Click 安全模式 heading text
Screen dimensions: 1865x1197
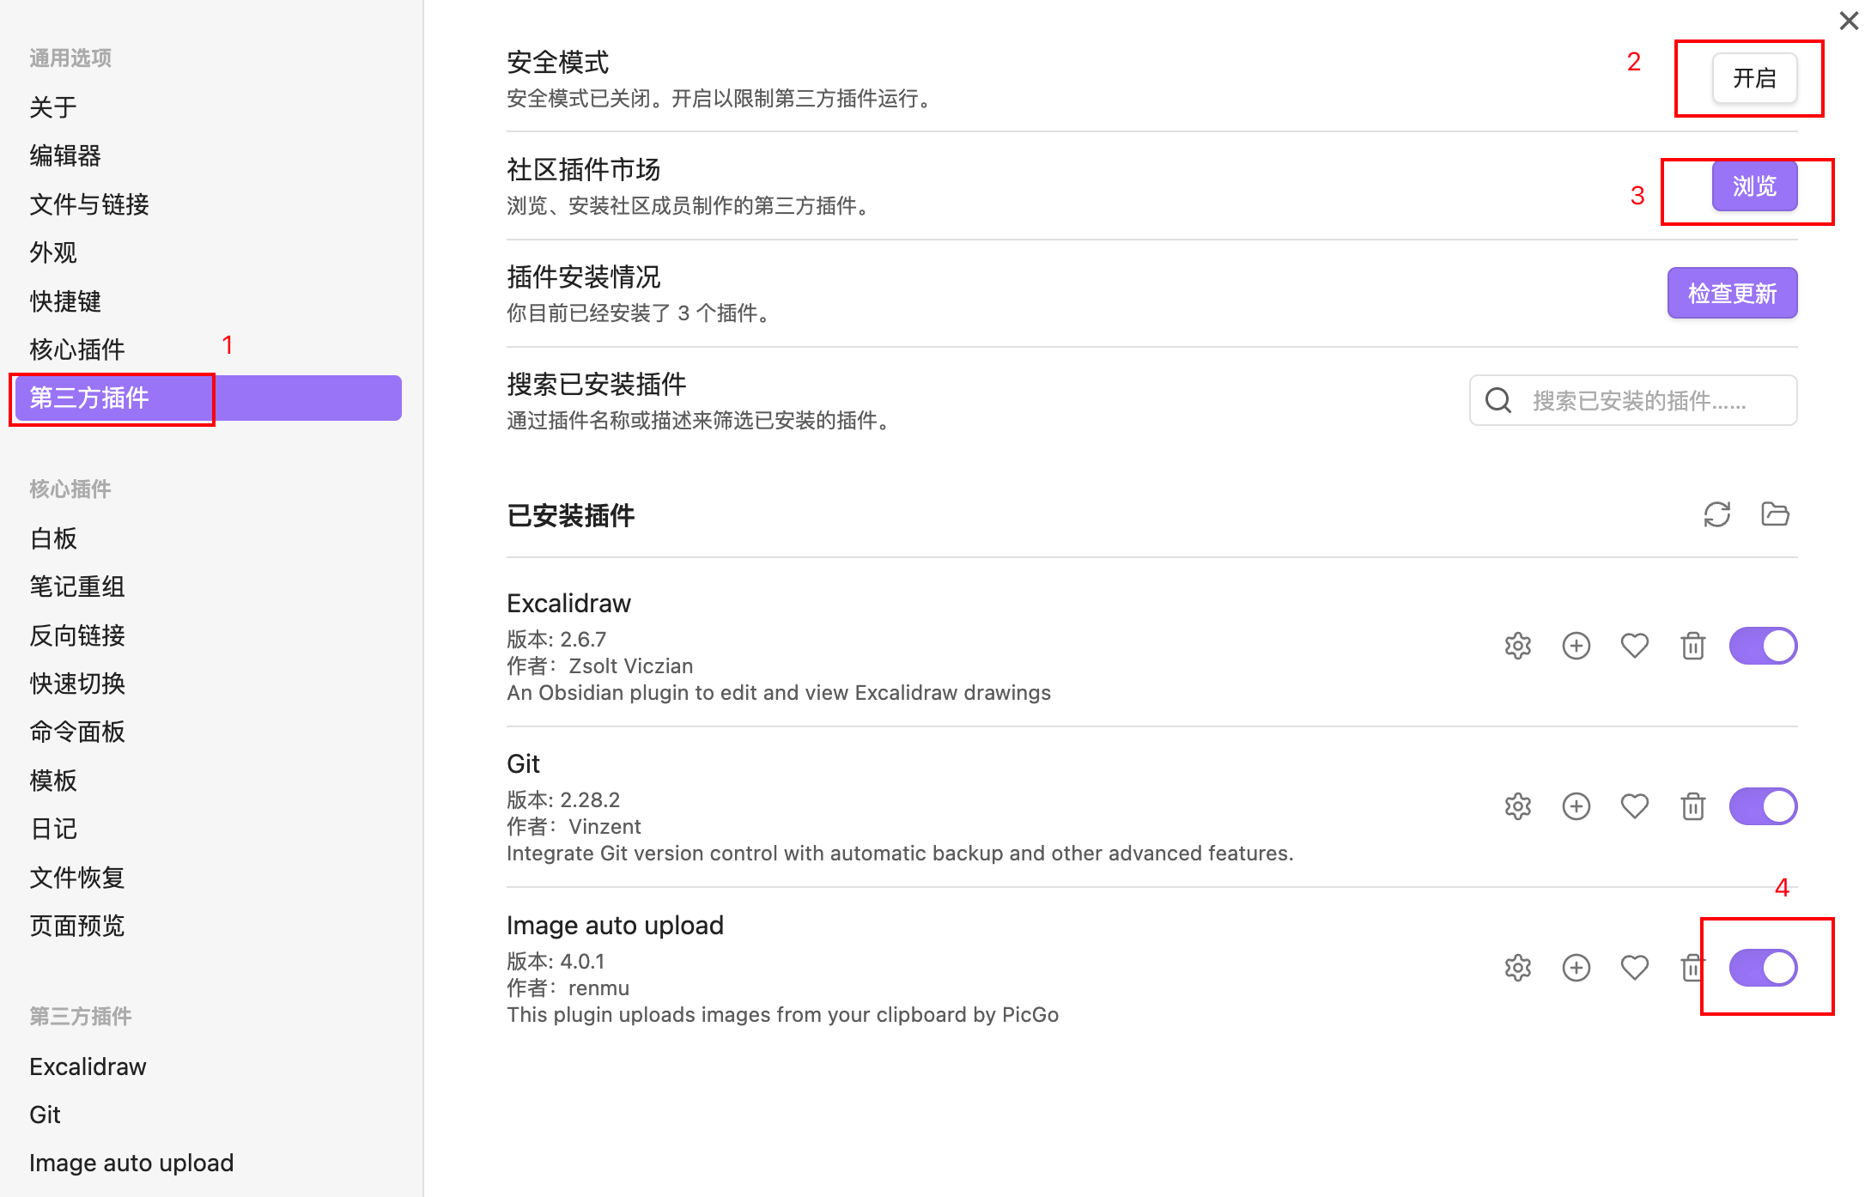(558, 62)
